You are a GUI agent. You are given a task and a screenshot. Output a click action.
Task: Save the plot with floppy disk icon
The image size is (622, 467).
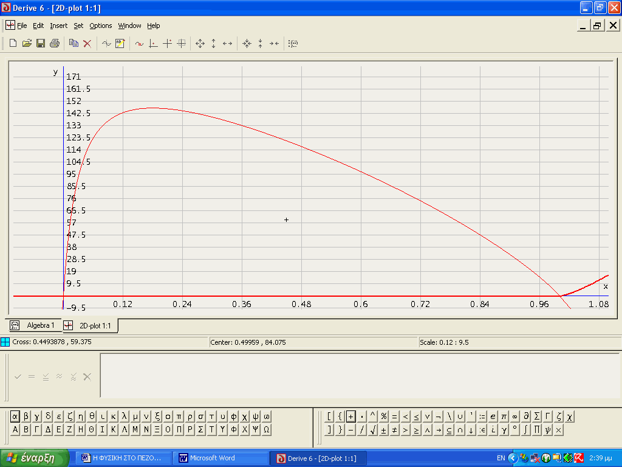[41, 43]
